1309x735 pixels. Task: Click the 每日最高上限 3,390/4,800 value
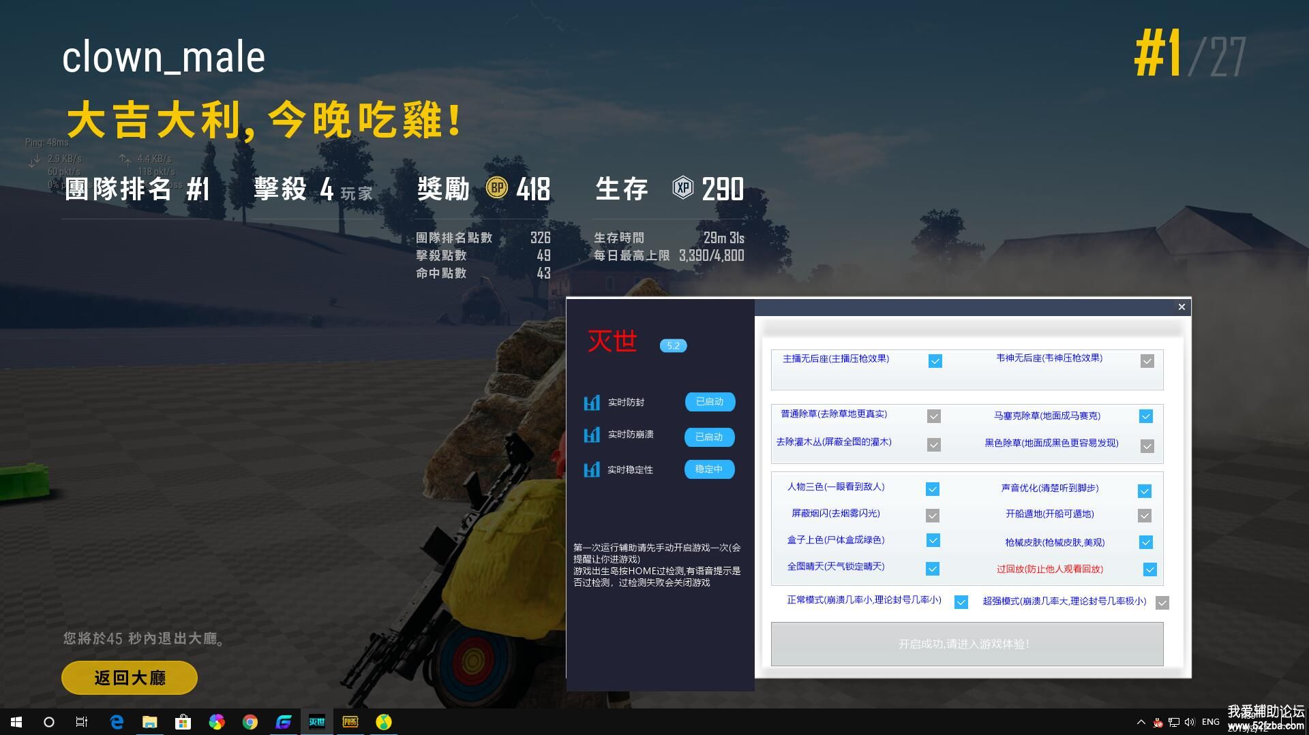coord(711,255)
